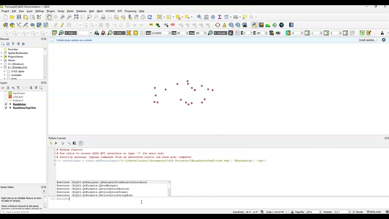389x219 pixels.
Task: Select the Identify Features tool
Action: coord(199,17)
